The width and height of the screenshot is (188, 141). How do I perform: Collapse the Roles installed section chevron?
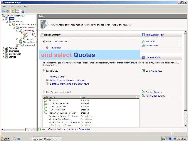click(44, 41)
